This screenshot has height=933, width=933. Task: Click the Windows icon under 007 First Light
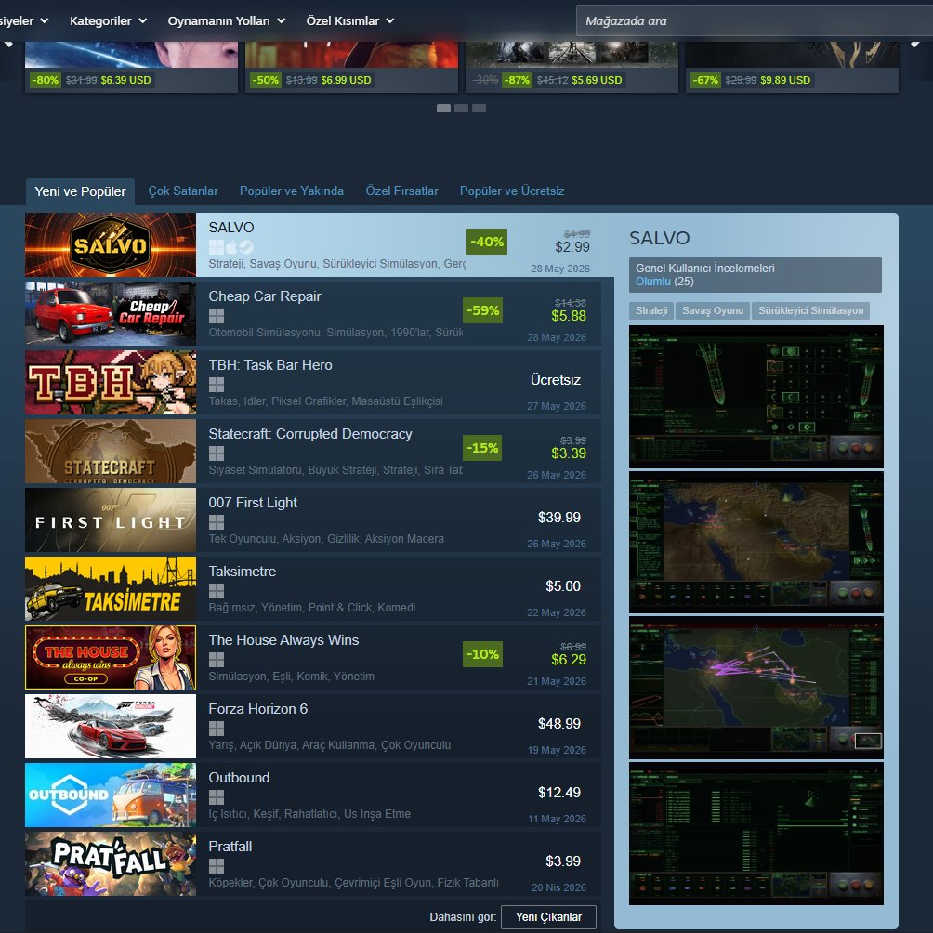pos(217,522)
